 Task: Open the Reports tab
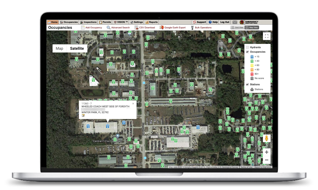152,22
